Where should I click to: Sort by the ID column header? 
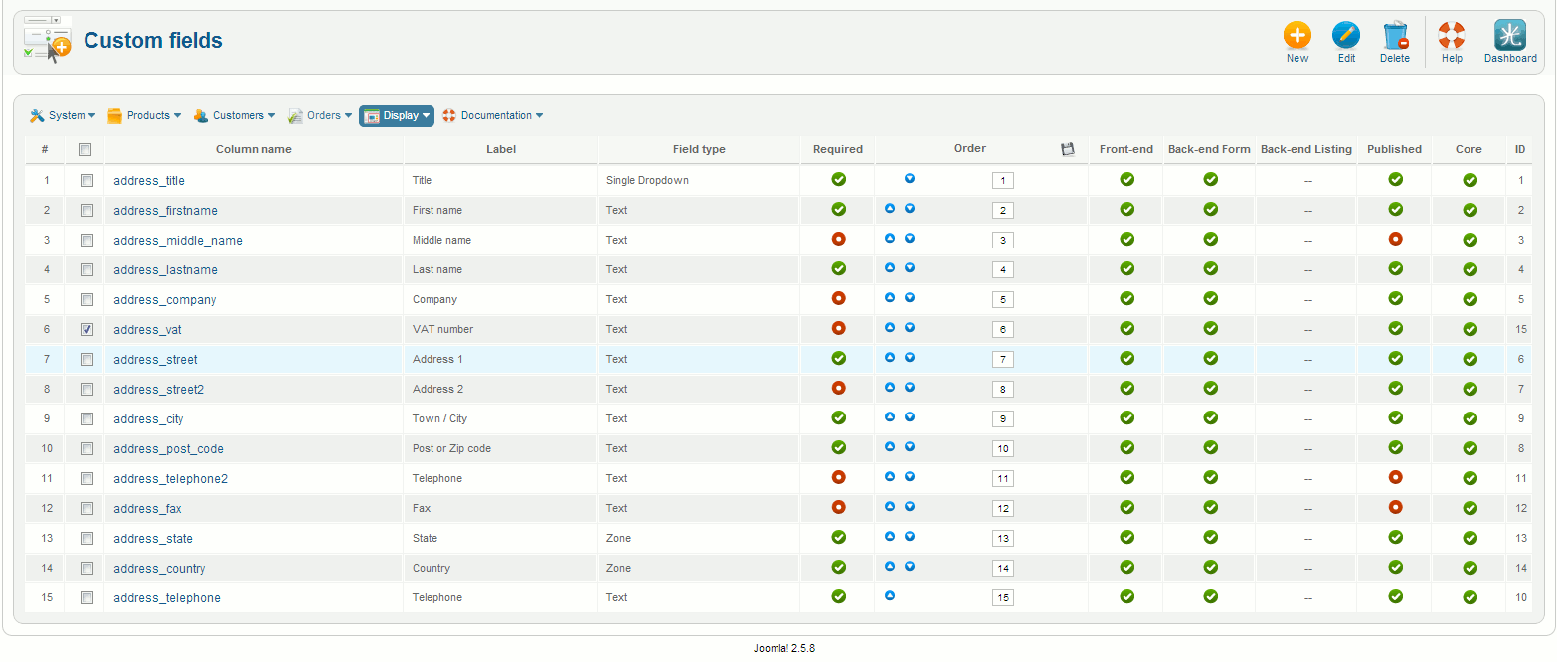click(x=1520, y=149)
